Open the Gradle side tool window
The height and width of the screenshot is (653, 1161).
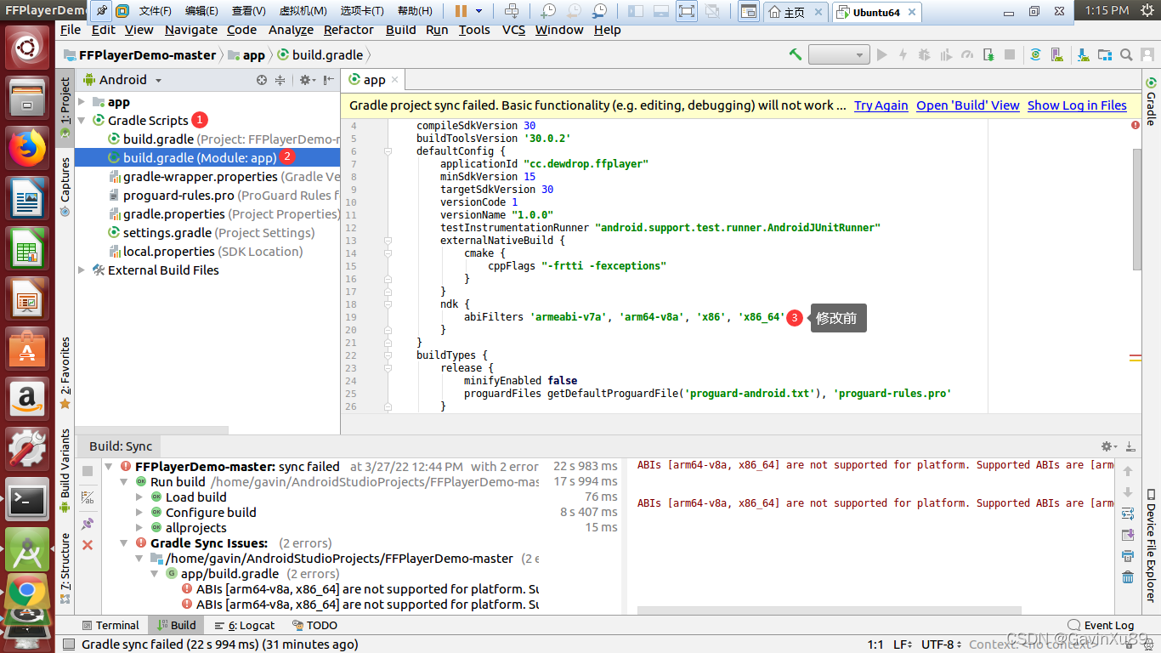click(x=1151, y=101)
